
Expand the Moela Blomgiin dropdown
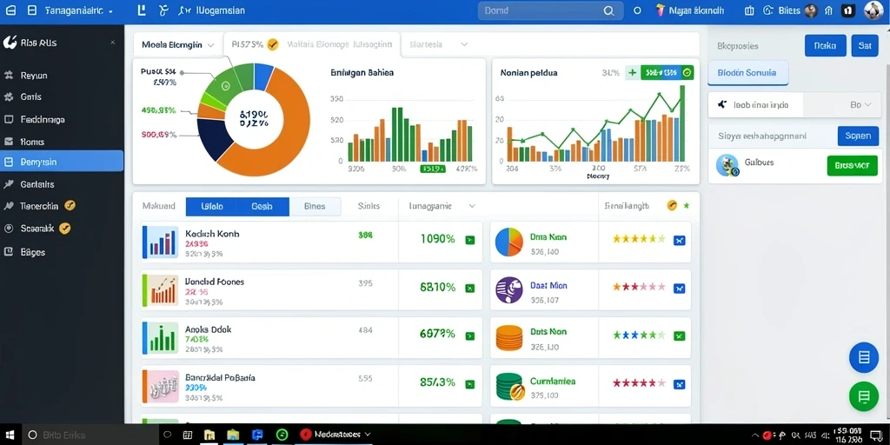tap(177, 45)
